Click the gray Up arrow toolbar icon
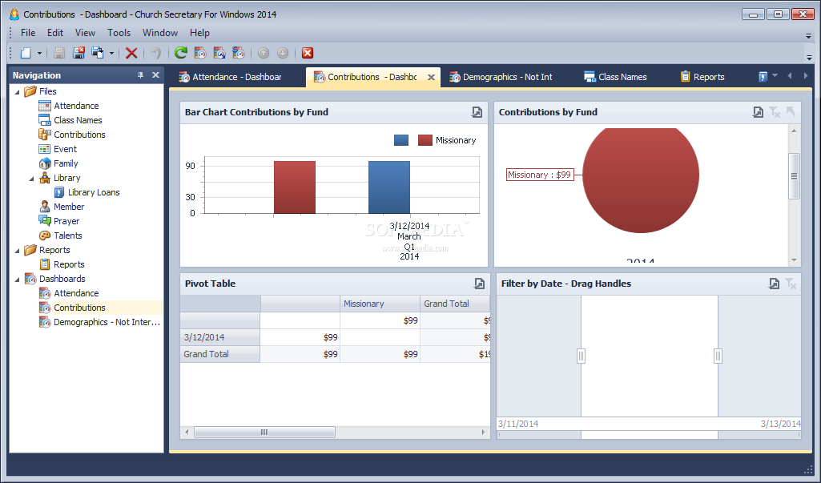 tap(264, 53)
